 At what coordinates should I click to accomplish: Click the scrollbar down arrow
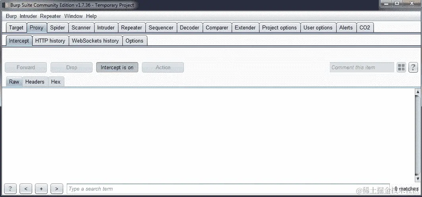[418, 178]
